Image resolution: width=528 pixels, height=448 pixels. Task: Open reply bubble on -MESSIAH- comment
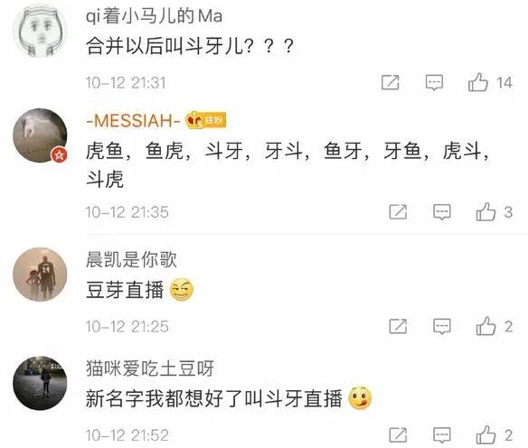click(x=442, y=212)
